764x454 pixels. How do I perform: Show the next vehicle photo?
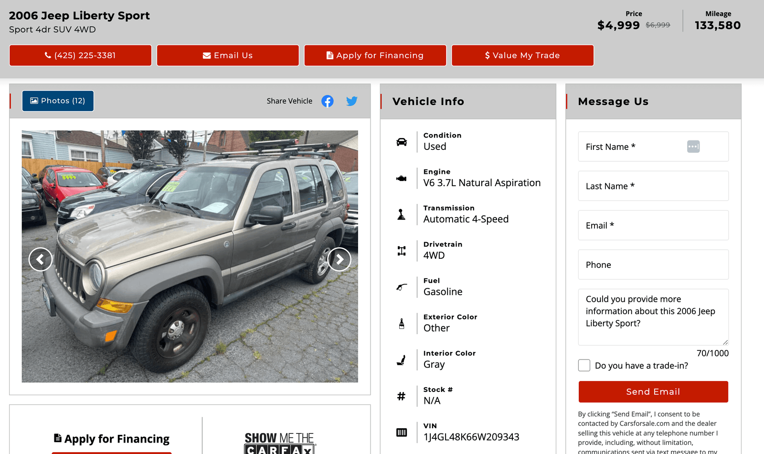coord(340,259)
